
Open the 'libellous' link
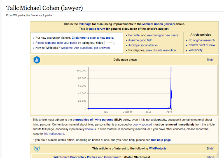(90, 129)
